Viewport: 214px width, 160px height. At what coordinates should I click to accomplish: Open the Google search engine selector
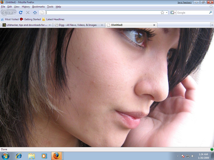pyautogui.click(x=173, y=13)
